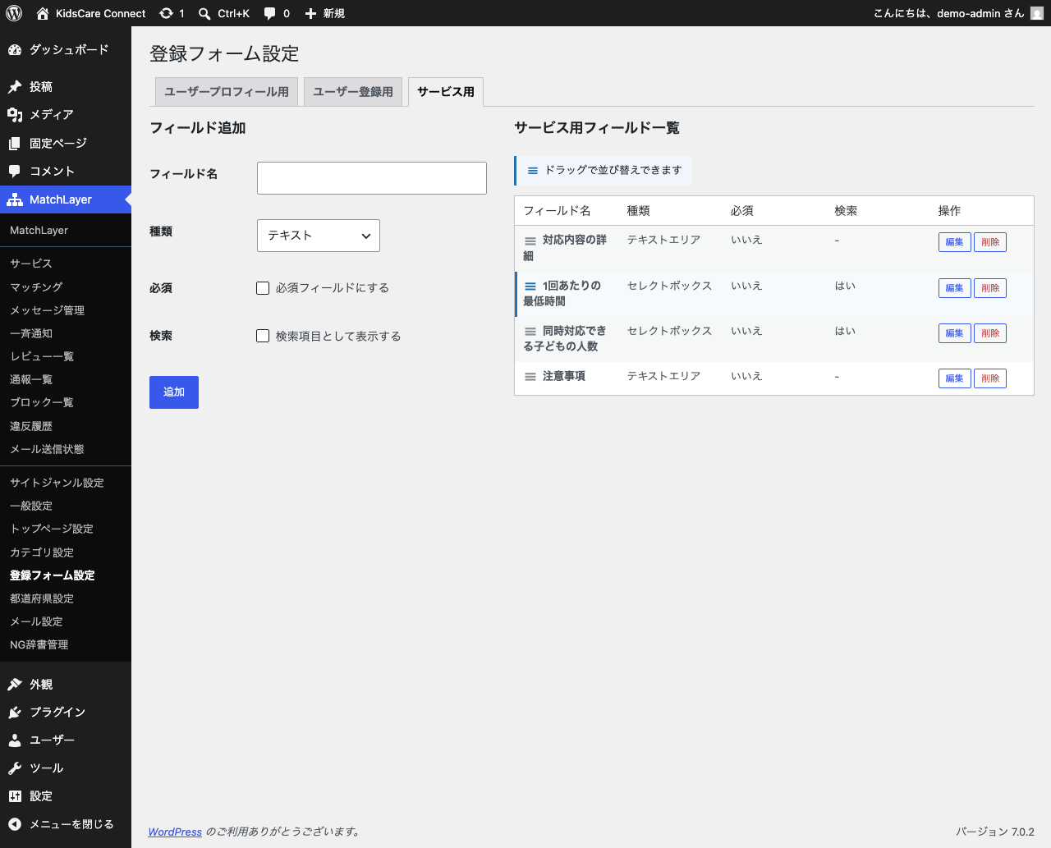Click the コメント speech bubble icon
The width and height of the screenshot is (1051, 848).
tap(15, 172)
